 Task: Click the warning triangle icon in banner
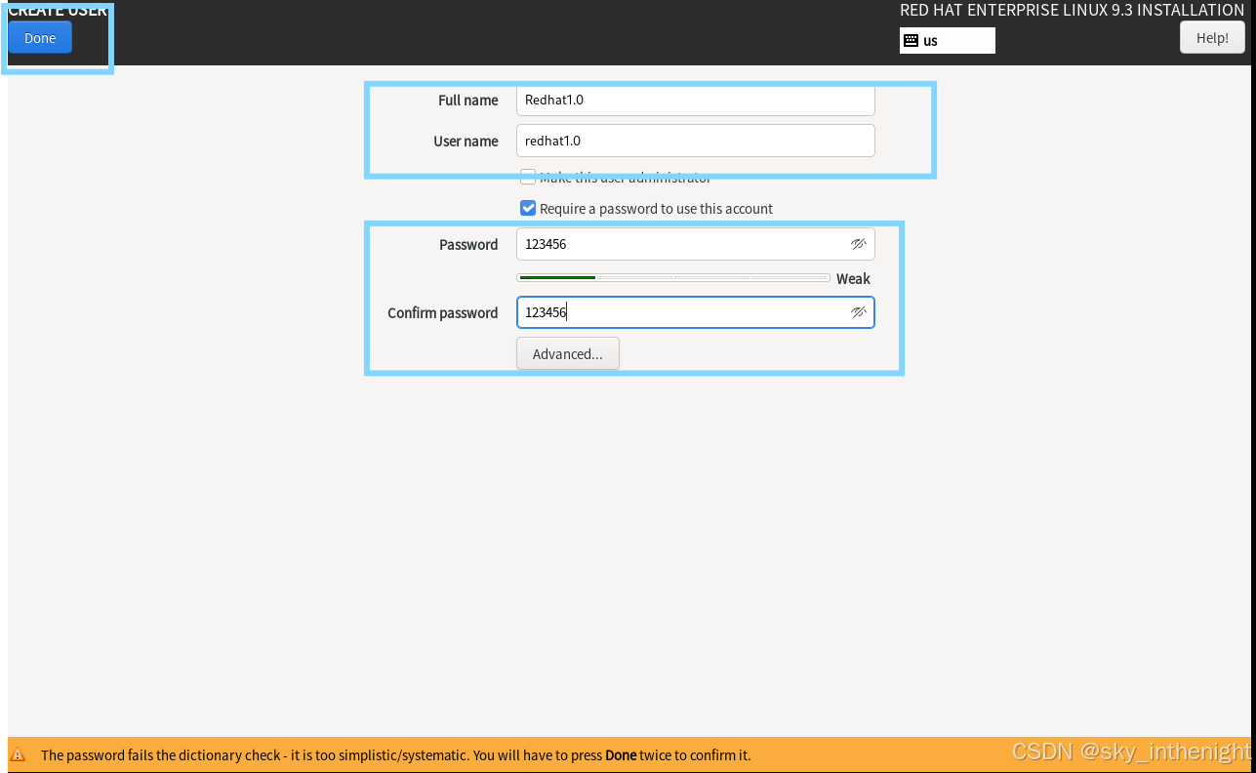tap(18, 755)
